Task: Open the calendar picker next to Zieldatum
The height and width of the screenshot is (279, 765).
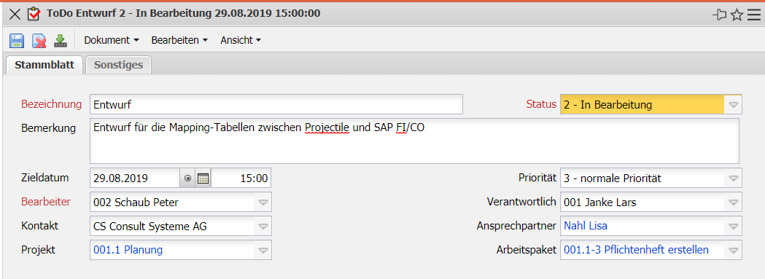Action: (x=203, y=178)
